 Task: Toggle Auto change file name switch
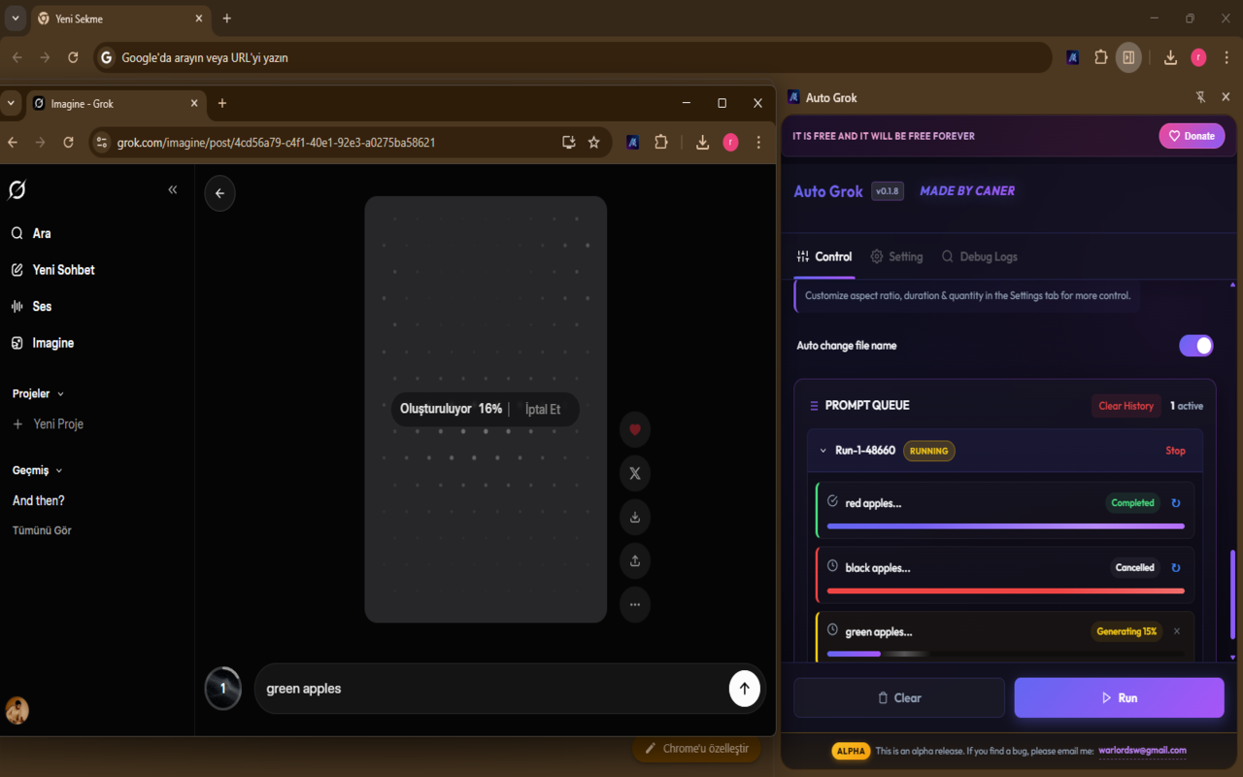coord(1196,346)
